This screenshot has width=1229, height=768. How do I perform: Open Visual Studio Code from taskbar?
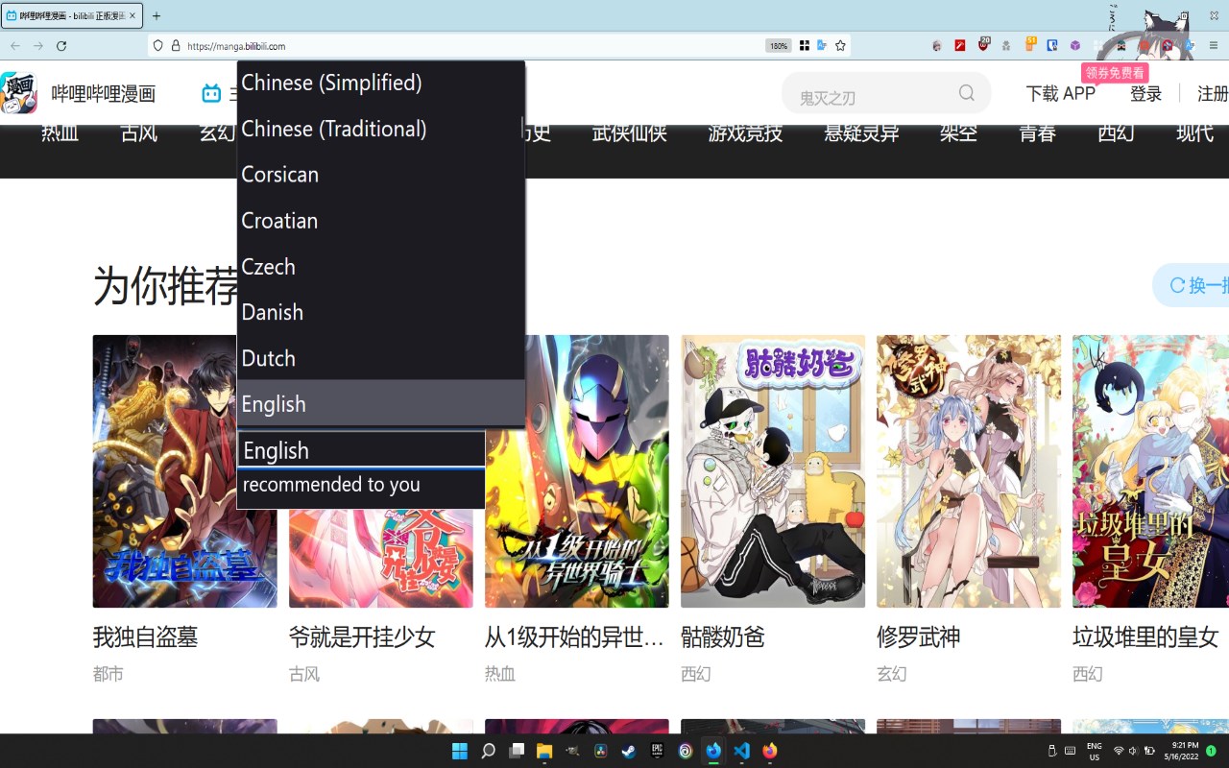(741, 751)
